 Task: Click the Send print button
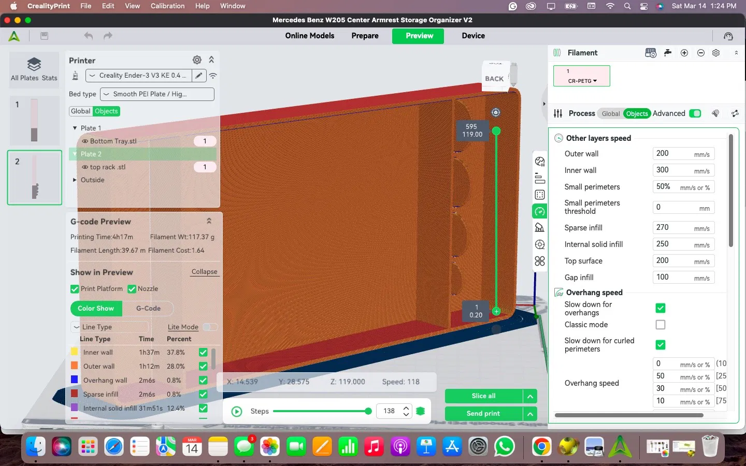[484, 414]
